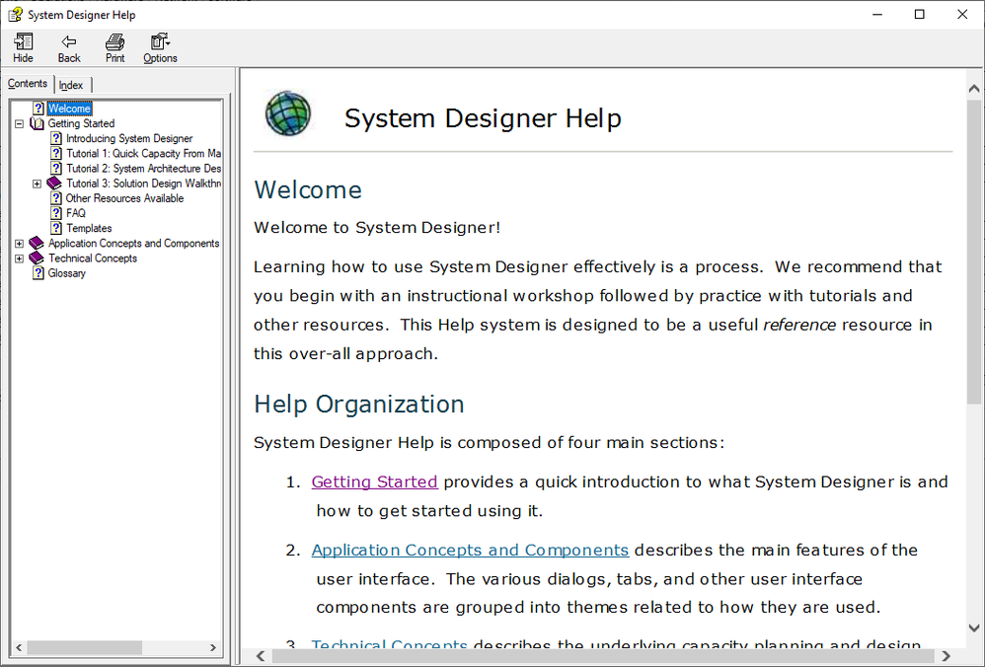Expand the Technical Concepts tree node
This screenshot has width=985, height=667.
coord(20,259)
